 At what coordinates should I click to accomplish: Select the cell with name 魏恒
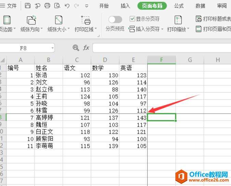(49, 125)
